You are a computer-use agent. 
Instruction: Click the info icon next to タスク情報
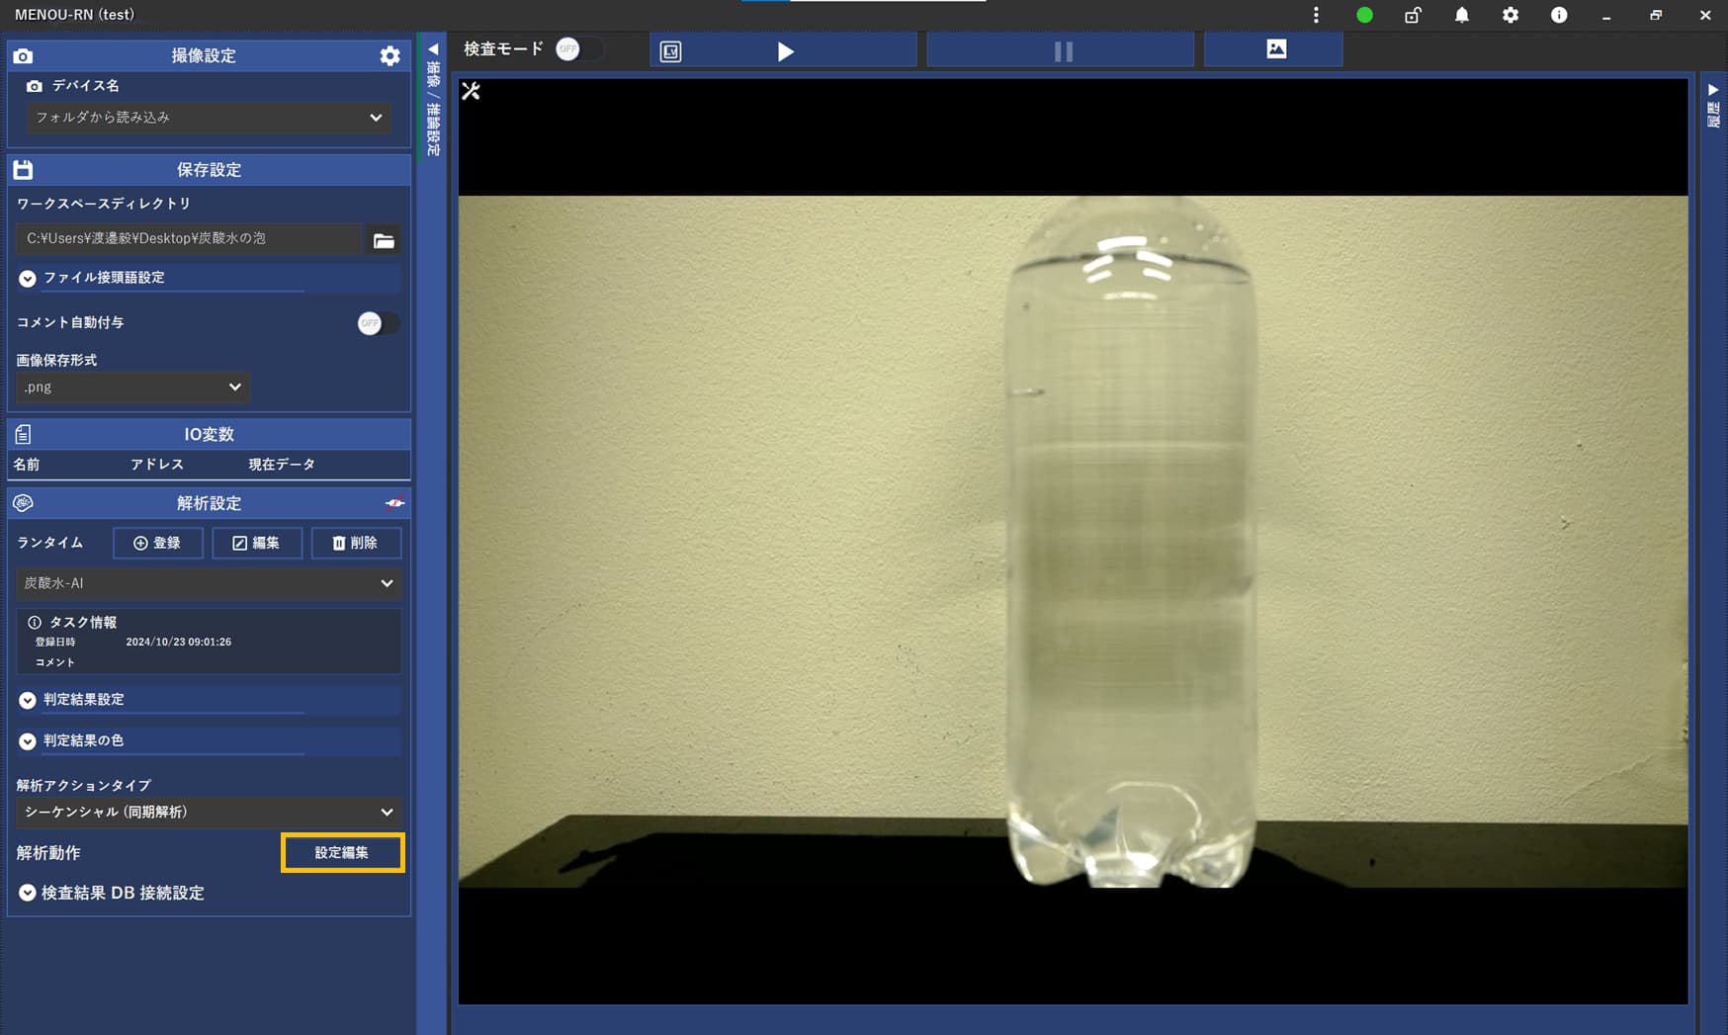(x=35, y=623)
